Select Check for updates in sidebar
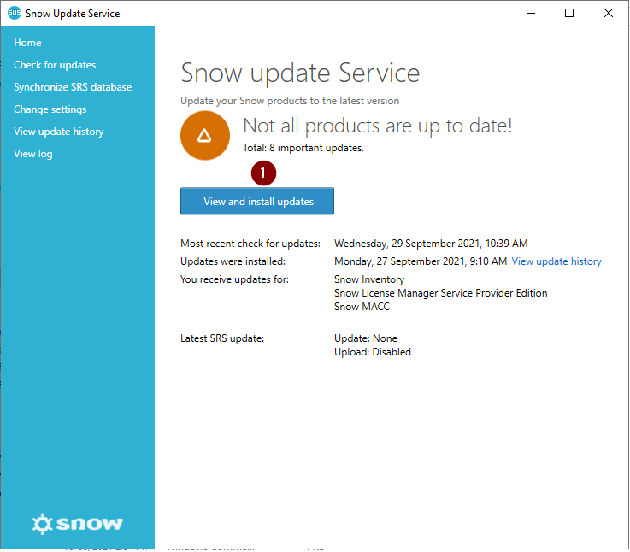 tap(55, 65)
